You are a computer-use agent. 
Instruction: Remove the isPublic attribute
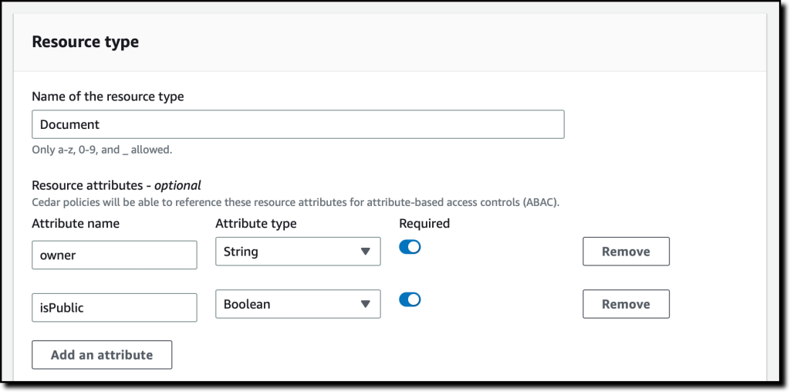point(625,304)
